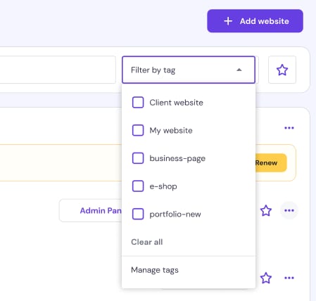Click the dropdown caret arrow in tag filter
The image size is (316, 301).
(x=239, y=70)
